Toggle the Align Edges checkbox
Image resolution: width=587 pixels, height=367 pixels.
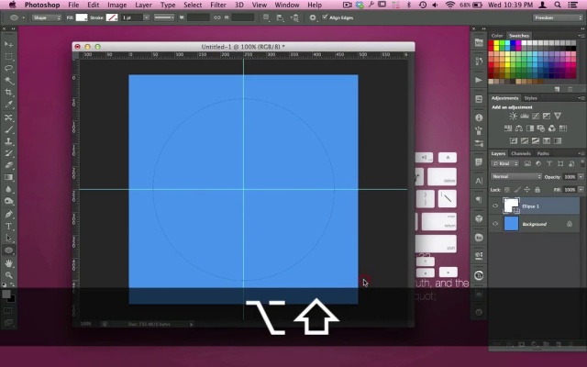[325, 17]
